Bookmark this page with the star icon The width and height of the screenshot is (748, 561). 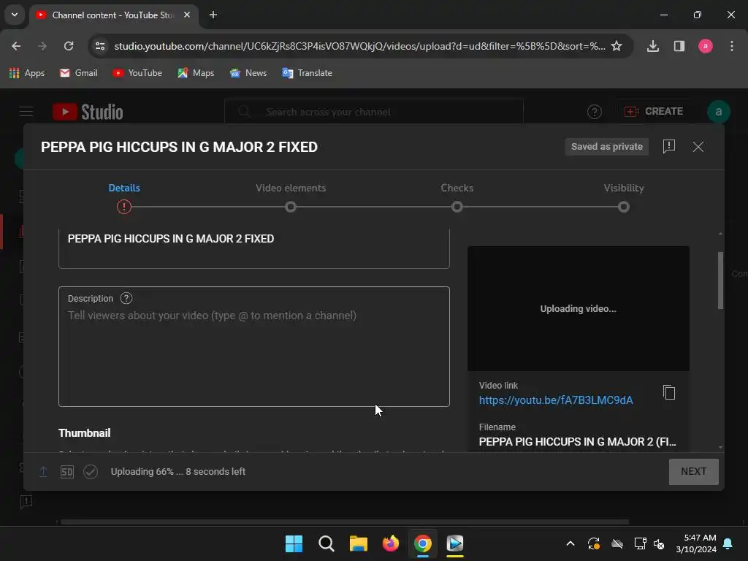pyautogui.click(x=617, y=46)
